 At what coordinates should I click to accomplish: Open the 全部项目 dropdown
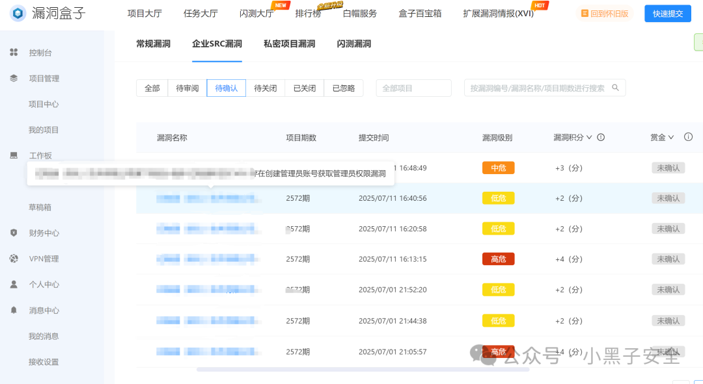pos(414,88)
